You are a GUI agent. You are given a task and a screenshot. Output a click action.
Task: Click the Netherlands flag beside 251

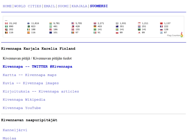[139, 26]
